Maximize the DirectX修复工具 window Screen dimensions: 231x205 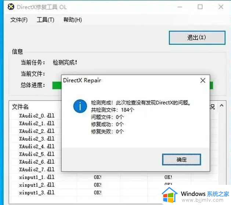200,7
